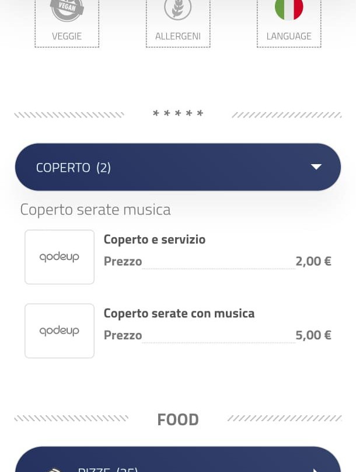The width and height of the screenshot is (356, 472).
Task: Tap the pizza icon on the Pizze bar
Action: (x=54, y=469)
